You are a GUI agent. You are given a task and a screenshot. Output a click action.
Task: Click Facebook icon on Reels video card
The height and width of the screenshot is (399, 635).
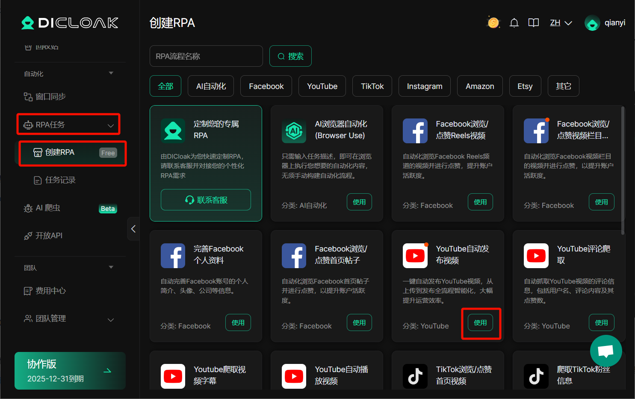(415, 130)
